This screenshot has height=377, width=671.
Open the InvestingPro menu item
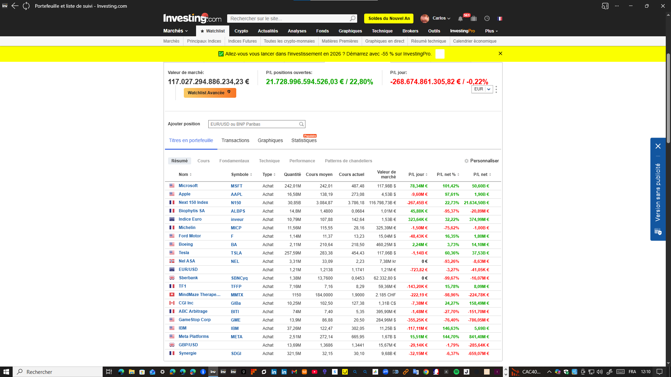pos(462,31)
